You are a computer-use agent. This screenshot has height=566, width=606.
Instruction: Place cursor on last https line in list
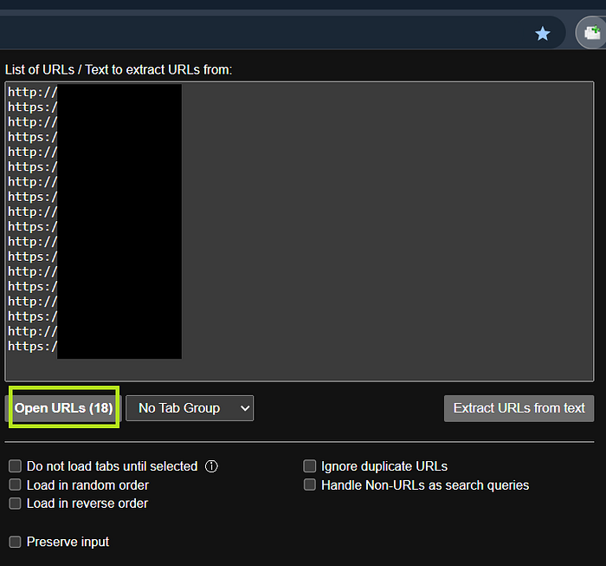pos(33,346)
